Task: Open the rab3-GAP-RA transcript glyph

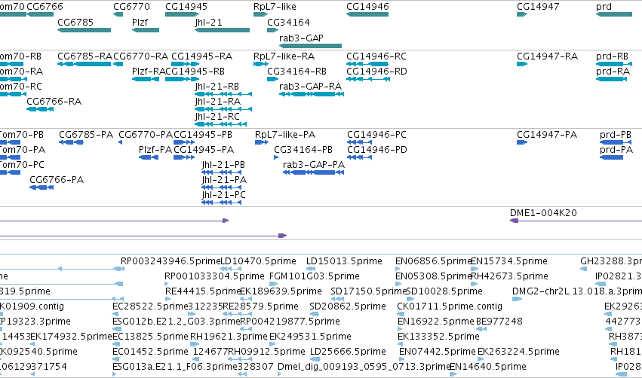Action: pyautogui.click(x=312, y=94)
